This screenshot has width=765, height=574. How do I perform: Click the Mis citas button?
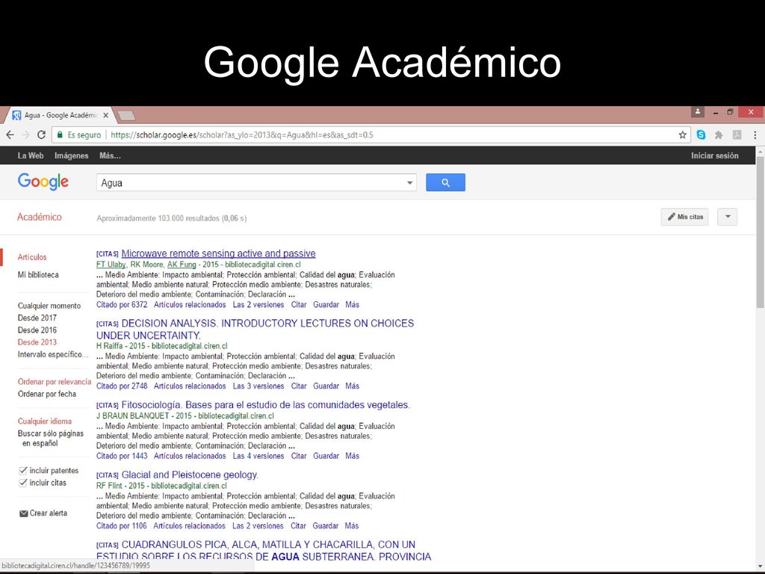click(684, 217)
